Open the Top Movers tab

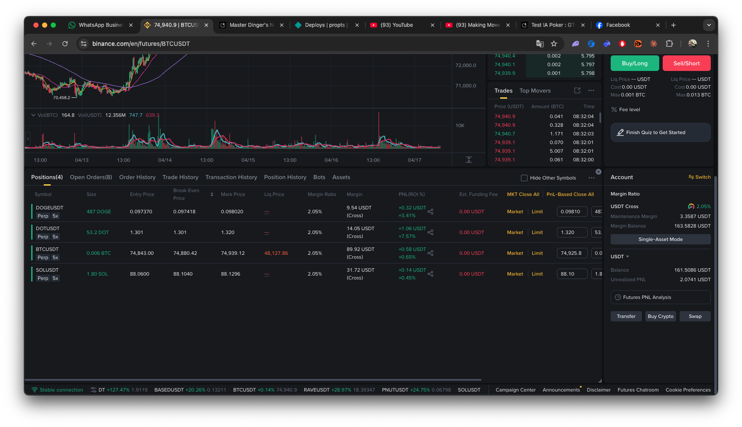click(535, 90)
